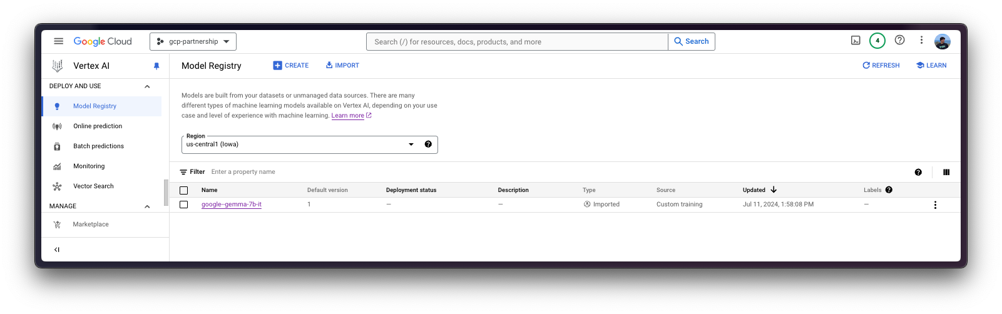The image size is (1002, 314).
Task: Open column display options icon
Action: (946, 172)
